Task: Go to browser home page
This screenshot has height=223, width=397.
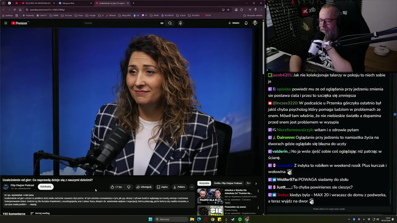Action: point(20,10)
